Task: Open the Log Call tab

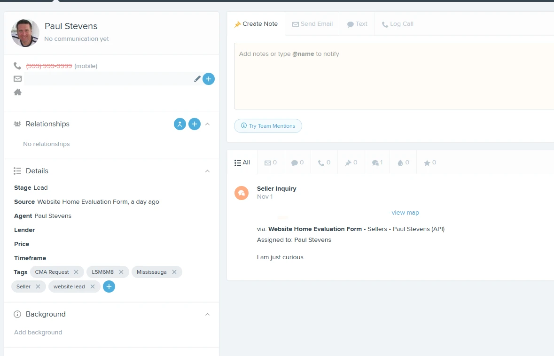Action: (398, 24)
